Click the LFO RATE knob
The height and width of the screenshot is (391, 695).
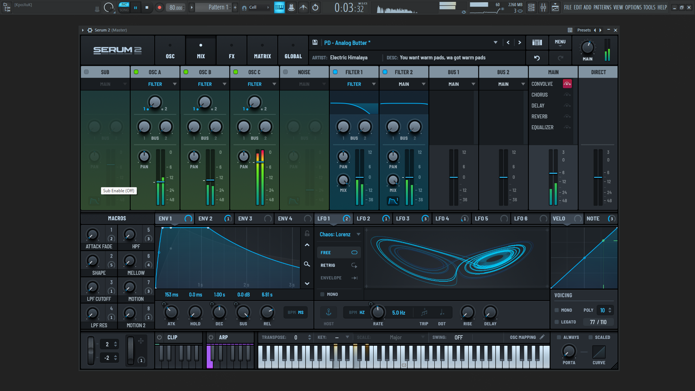(378, 312)
